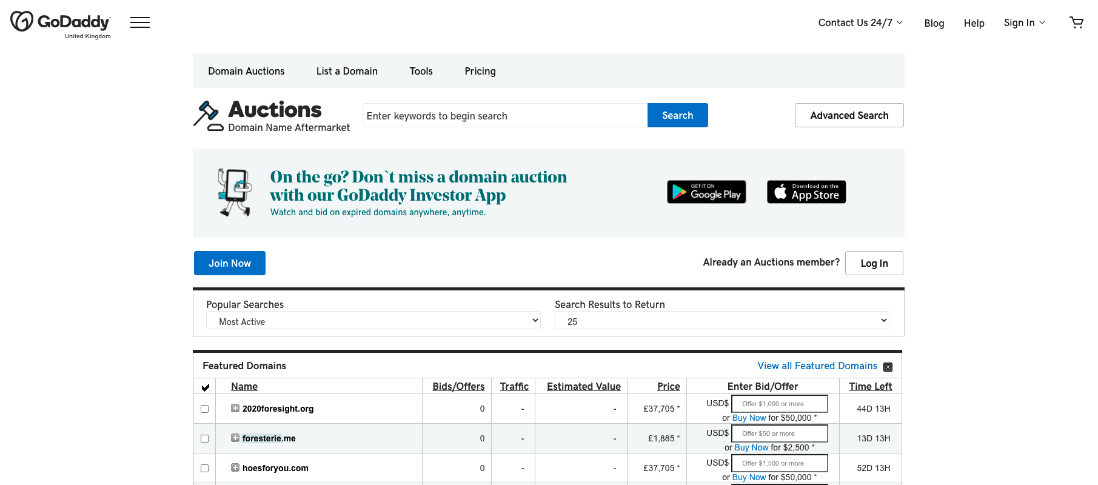Open the hamburger navigation menu
Image resolution: width=1098 pixels, height=485 pixels.
[140, 23]
